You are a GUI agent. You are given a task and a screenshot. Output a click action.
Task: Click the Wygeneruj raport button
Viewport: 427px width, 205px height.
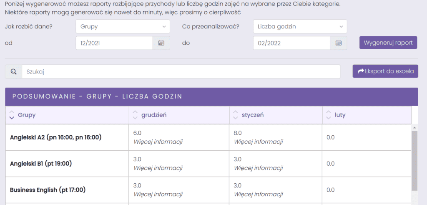388,43
